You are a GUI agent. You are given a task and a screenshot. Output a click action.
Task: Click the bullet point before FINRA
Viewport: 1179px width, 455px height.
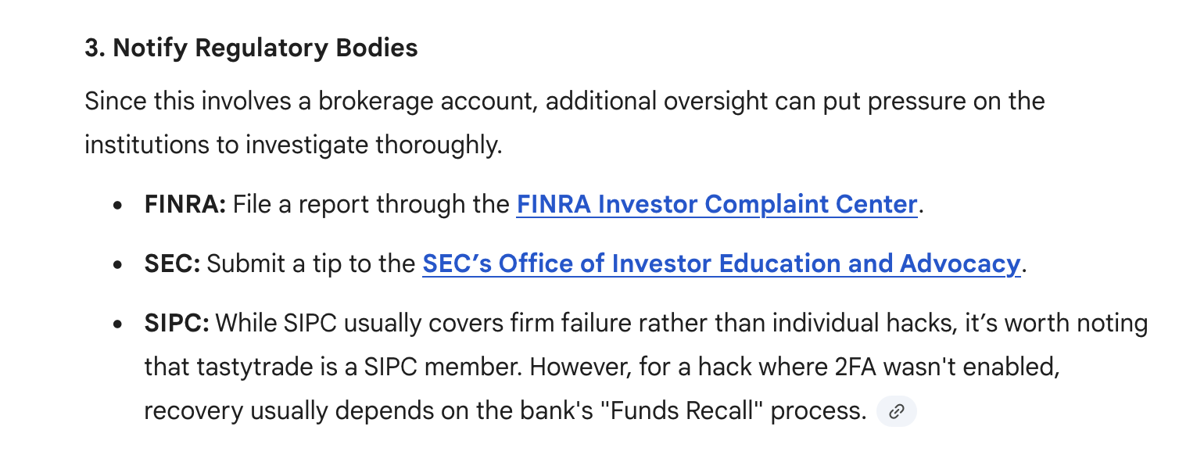click(x=118, y=206)
